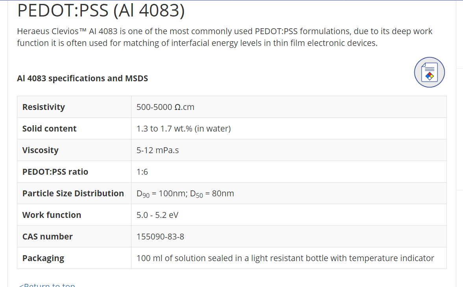Click the Packaging row label
The height and width of the screenshot is (287, 463).
click(x=43, y=258)
